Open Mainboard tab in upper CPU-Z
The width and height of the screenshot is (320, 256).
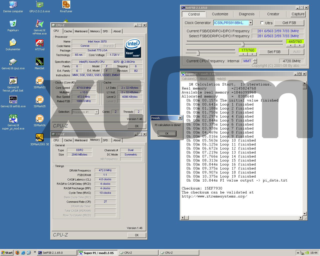click(x=81, y=31)
